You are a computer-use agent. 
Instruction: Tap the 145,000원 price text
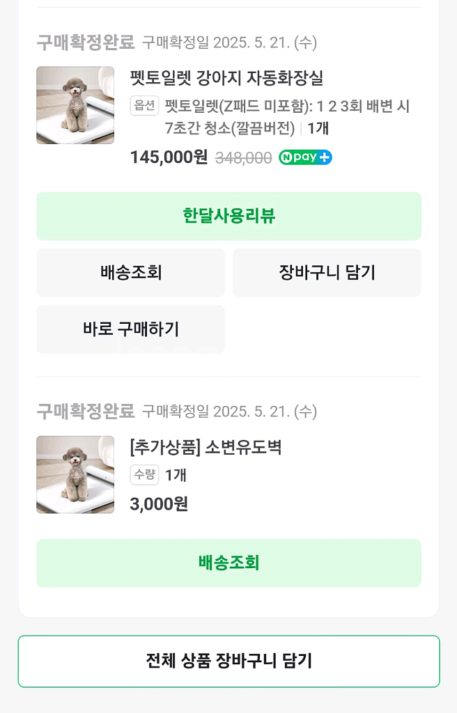click(169, 157)
